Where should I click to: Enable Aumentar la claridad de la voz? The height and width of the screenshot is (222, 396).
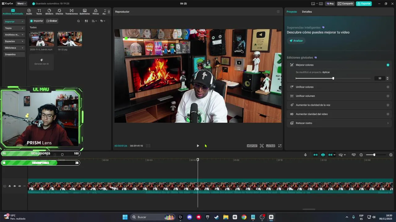[x=388, y=105]
